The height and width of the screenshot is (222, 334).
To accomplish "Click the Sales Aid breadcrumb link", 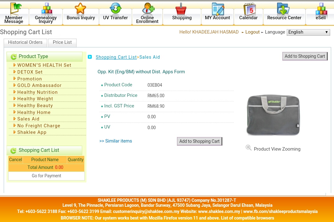I will (x=150, y=57).
